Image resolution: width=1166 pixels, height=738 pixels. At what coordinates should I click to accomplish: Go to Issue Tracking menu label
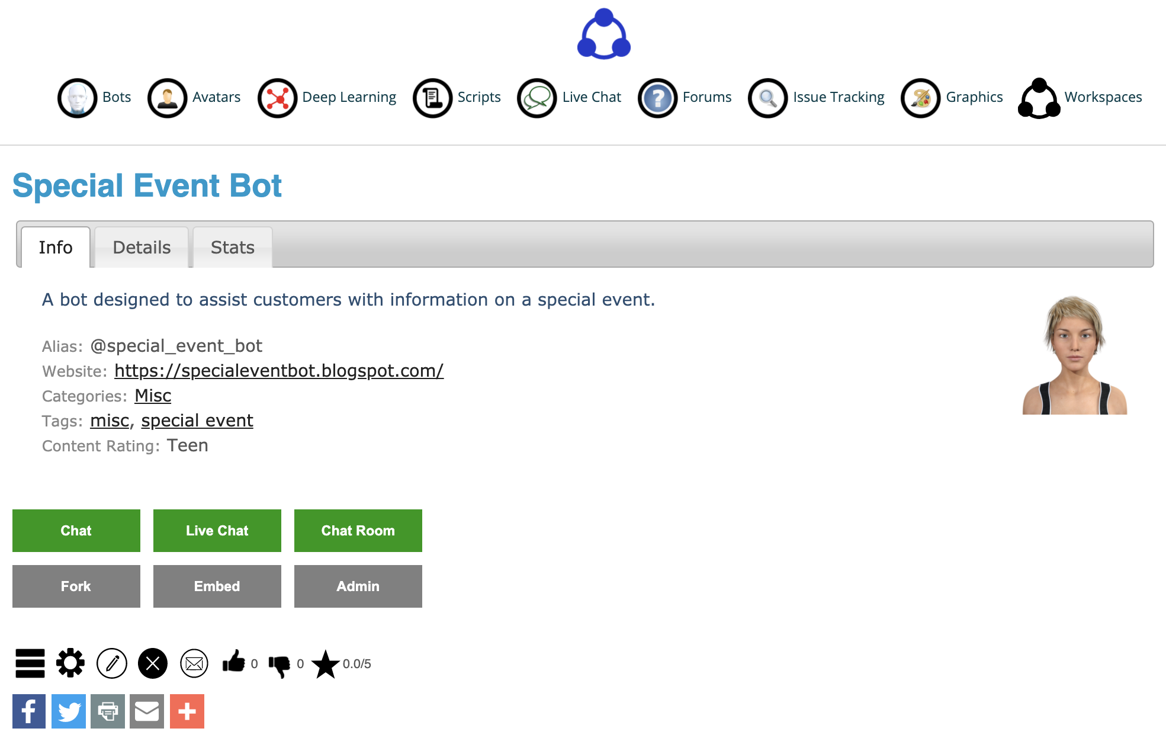point(839,97)
